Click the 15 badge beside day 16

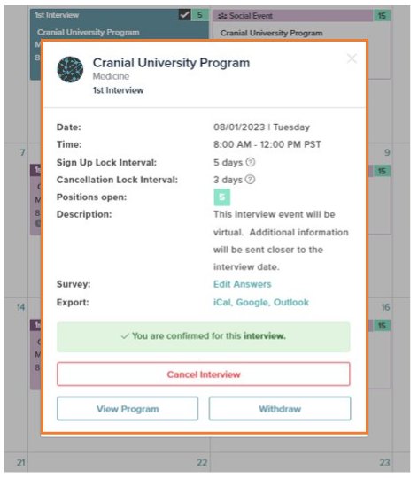(x=382, y=326)
